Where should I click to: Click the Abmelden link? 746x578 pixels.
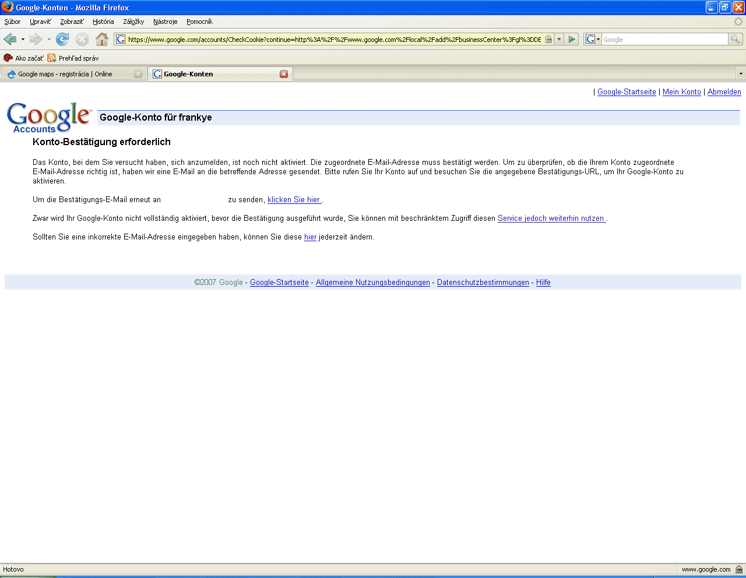click(724, 92)
